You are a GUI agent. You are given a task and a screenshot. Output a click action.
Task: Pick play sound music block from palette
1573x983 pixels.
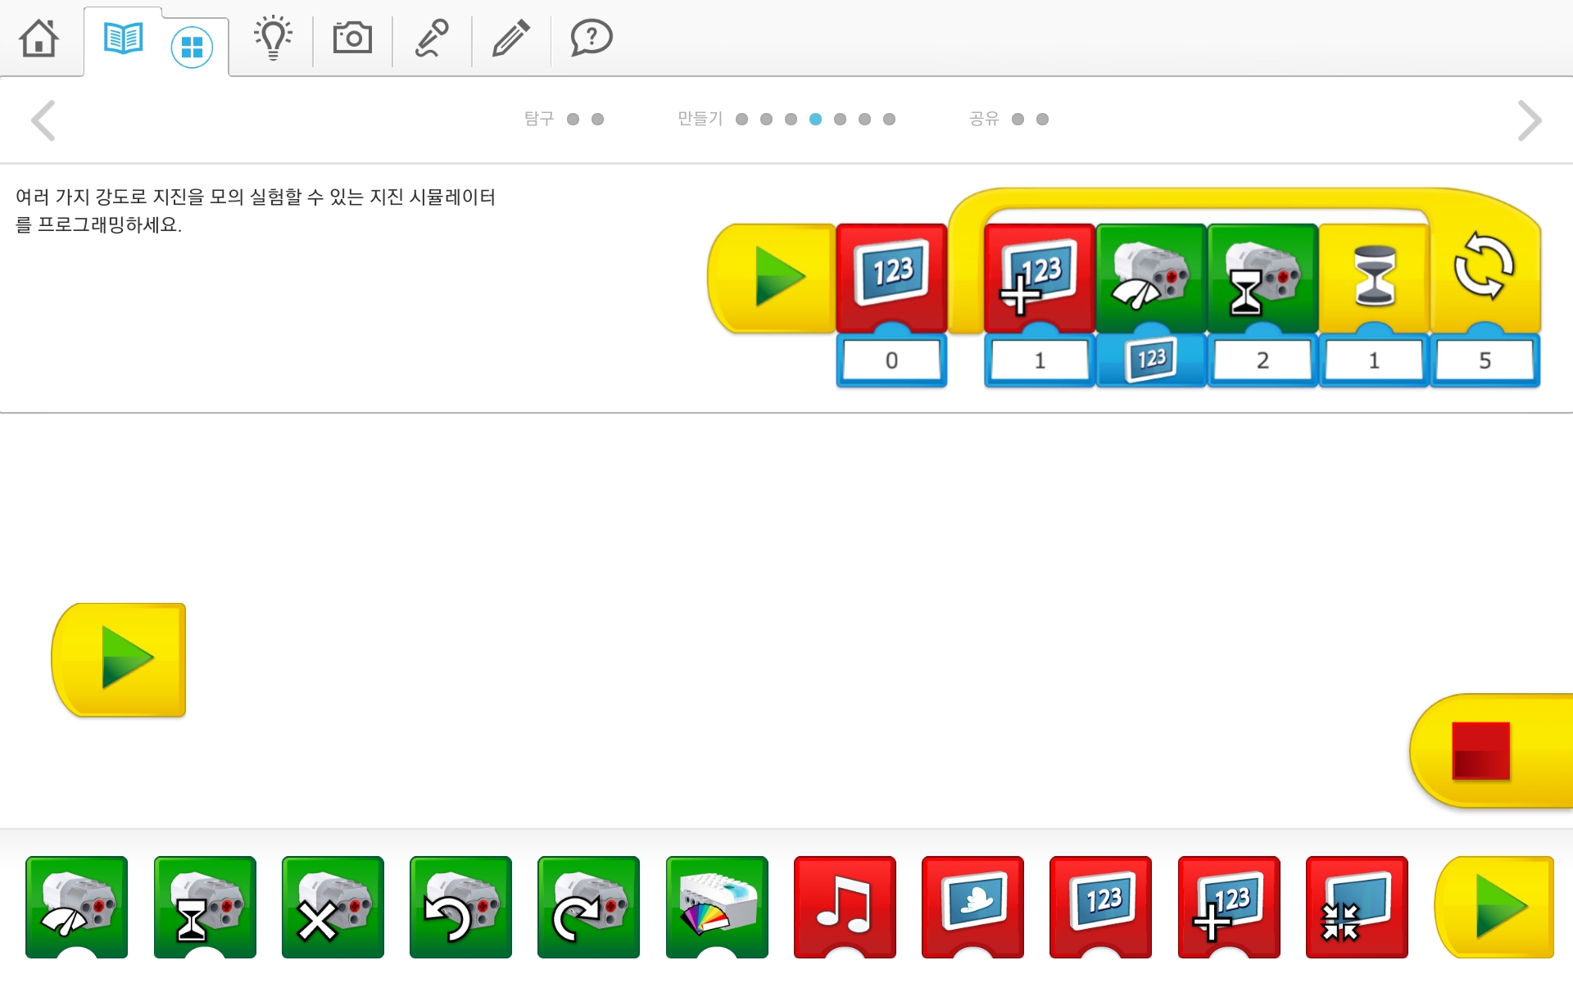[845, 907]
